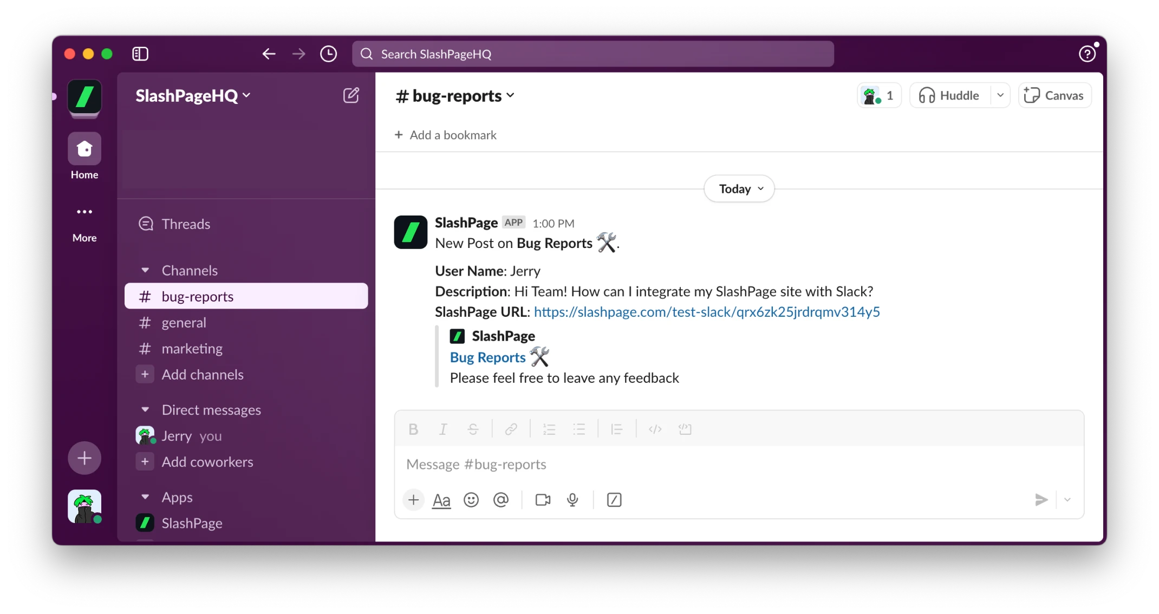Open Huddle options dropdown arrow
Image resolution: width=1159 pixels, height=614 pixels.
pos(1000,96)
